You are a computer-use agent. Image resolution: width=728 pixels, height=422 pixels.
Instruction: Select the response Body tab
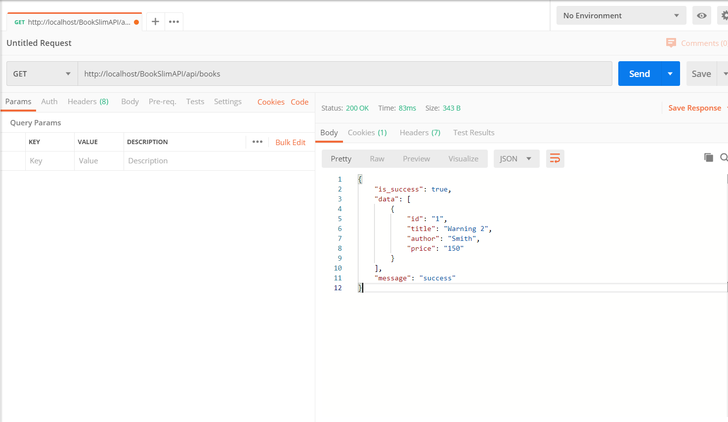329,132
